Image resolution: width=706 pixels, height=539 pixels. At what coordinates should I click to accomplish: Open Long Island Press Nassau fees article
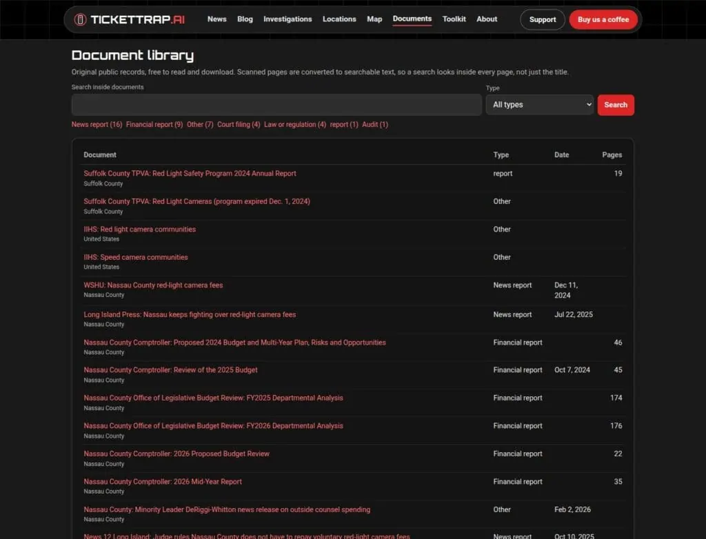click(190, 314)
